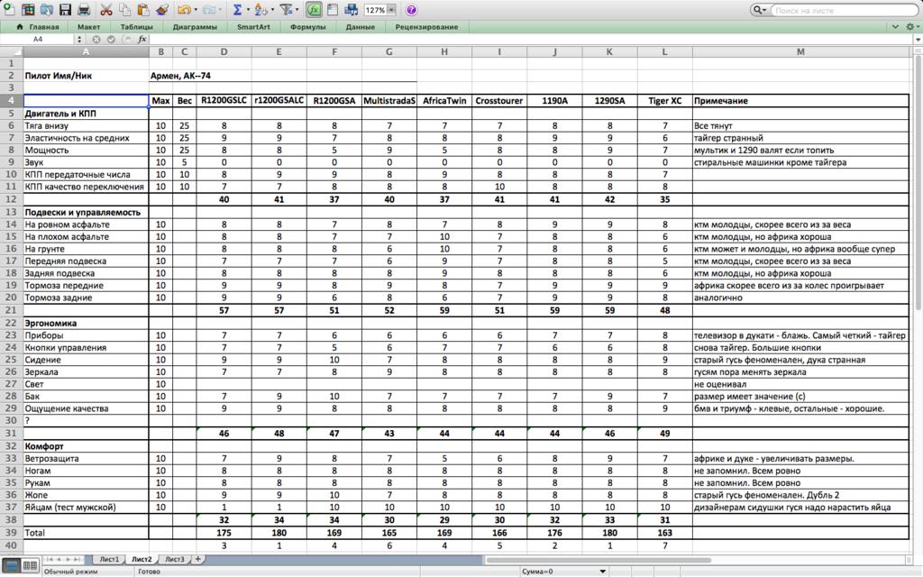Switch to normal view mode button
The width and height of the screenshot is (923, 577).
[x=11, y=565]
